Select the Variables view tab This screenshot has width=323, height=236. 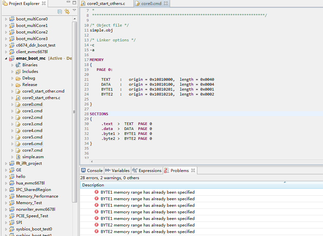(x=117, y=170)
